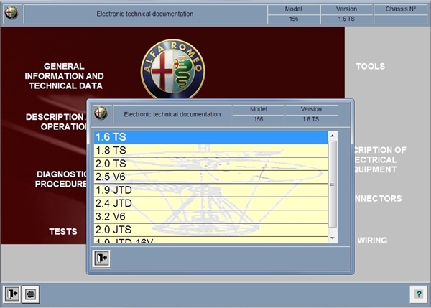Select the partly visible 1.9 JTD 16V version
Image resolution: width=431 pixels, height=308 pixels.
(210, 240)
